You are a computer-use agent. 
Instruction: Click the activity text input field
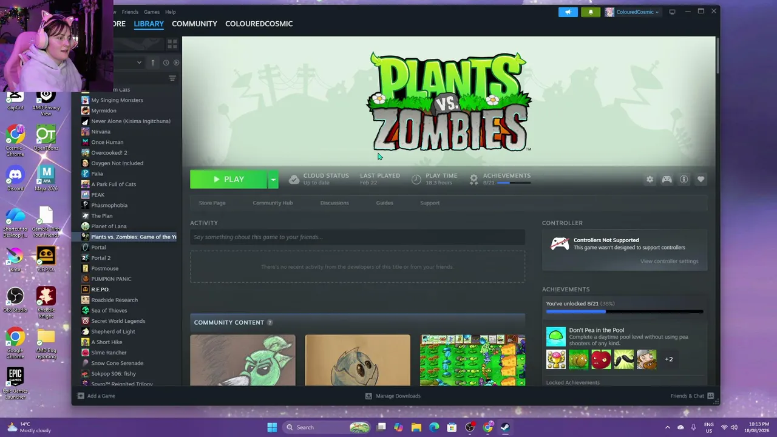tap(358, 237)
